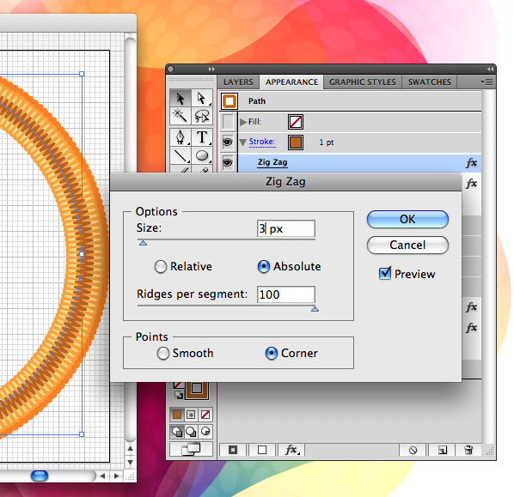Choose the Lasso tool
Viewport: 514px width, 497px height.
point(202,116)
